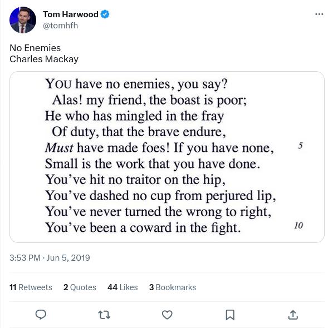This screenshot has width=333, height=328.
Task: Click line number 5 beside the poem
Action: click(x=300, y=146)
